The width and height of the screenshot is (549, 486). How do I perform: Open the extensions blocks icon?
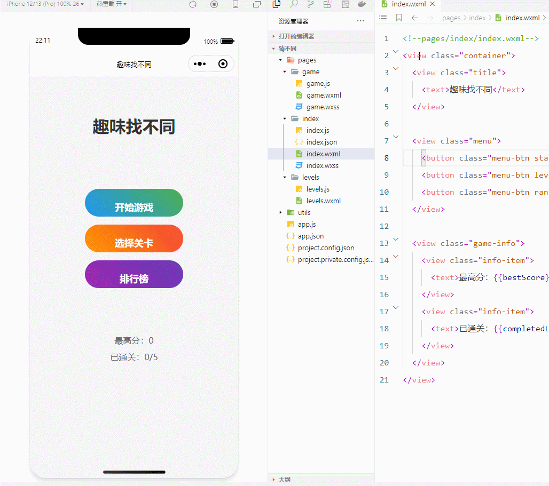point(328,4)
